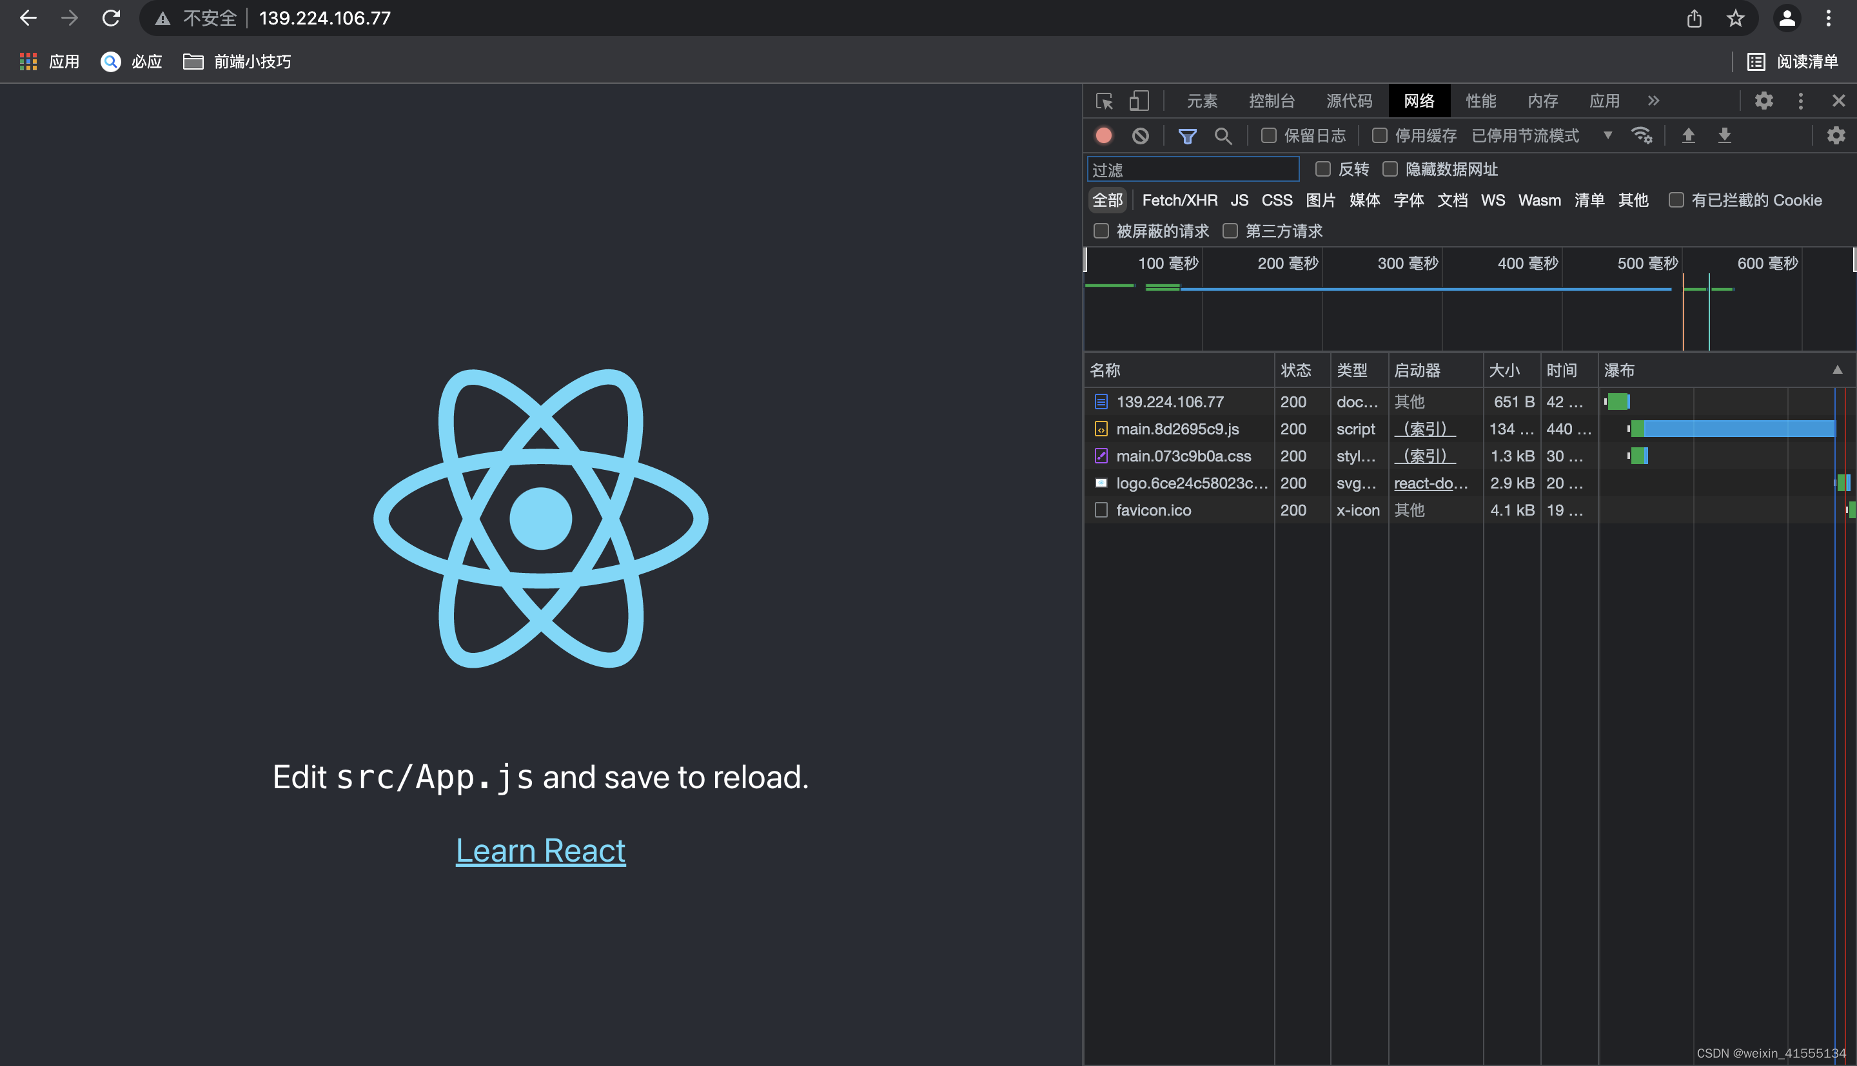Toggle the device toolbar icon

1139,101
